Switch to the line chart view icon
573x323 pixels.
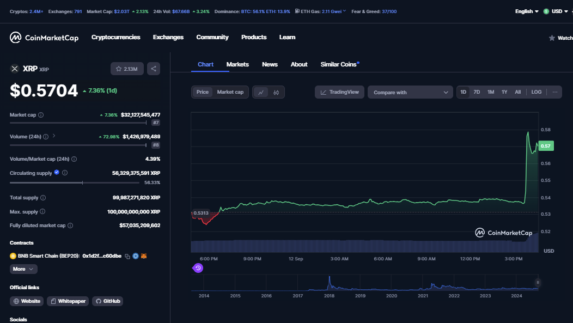pos(261,93)
